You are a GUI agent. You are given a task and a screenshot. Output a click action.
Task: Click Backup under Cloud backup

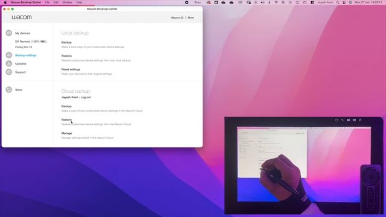[66, 106]
